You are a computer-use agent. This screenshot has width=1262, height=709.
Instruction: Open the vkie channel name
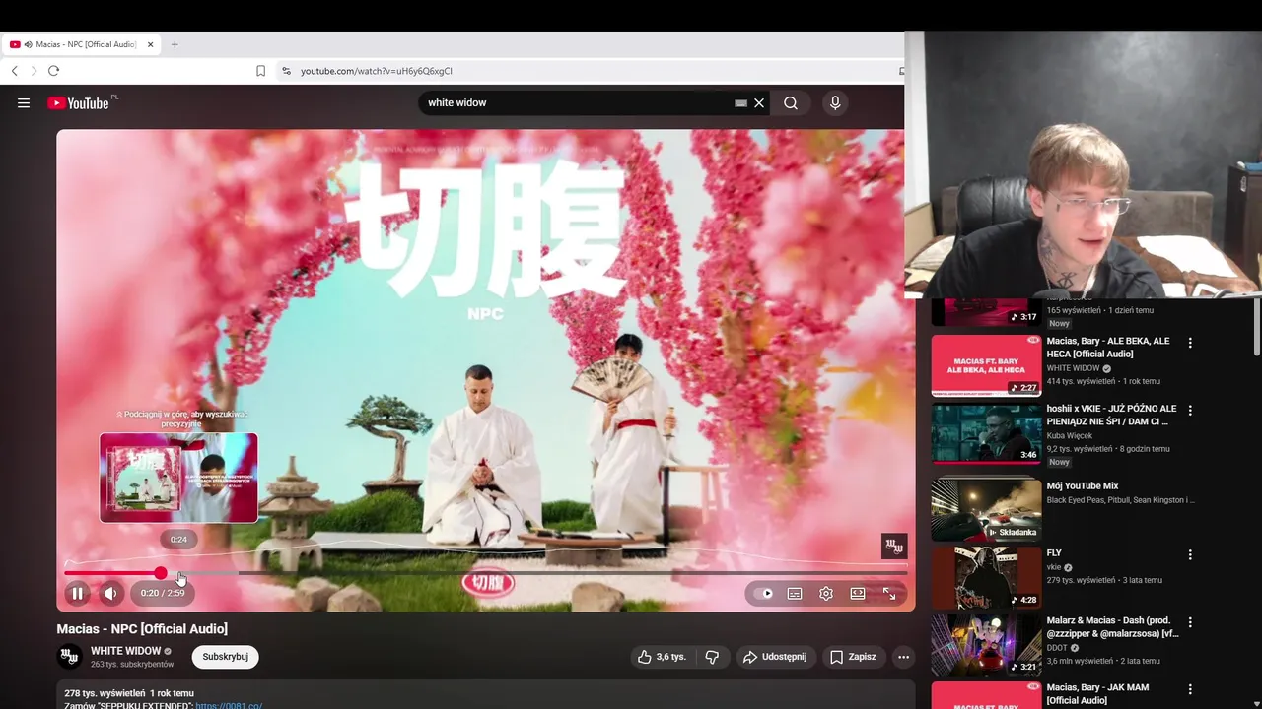pyautogui.click(x=1055, y=567)
